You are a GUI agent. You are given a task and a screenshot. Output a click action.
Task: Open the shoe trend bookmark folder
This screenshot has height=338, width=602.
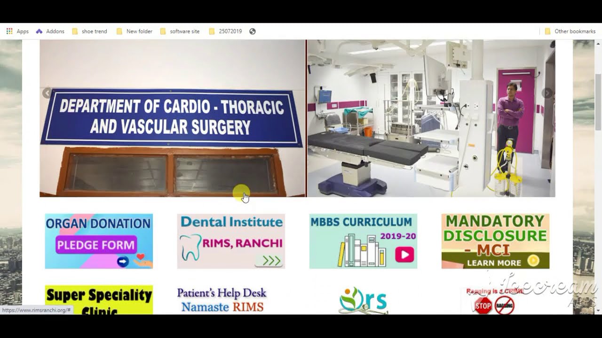click(89, 31)
